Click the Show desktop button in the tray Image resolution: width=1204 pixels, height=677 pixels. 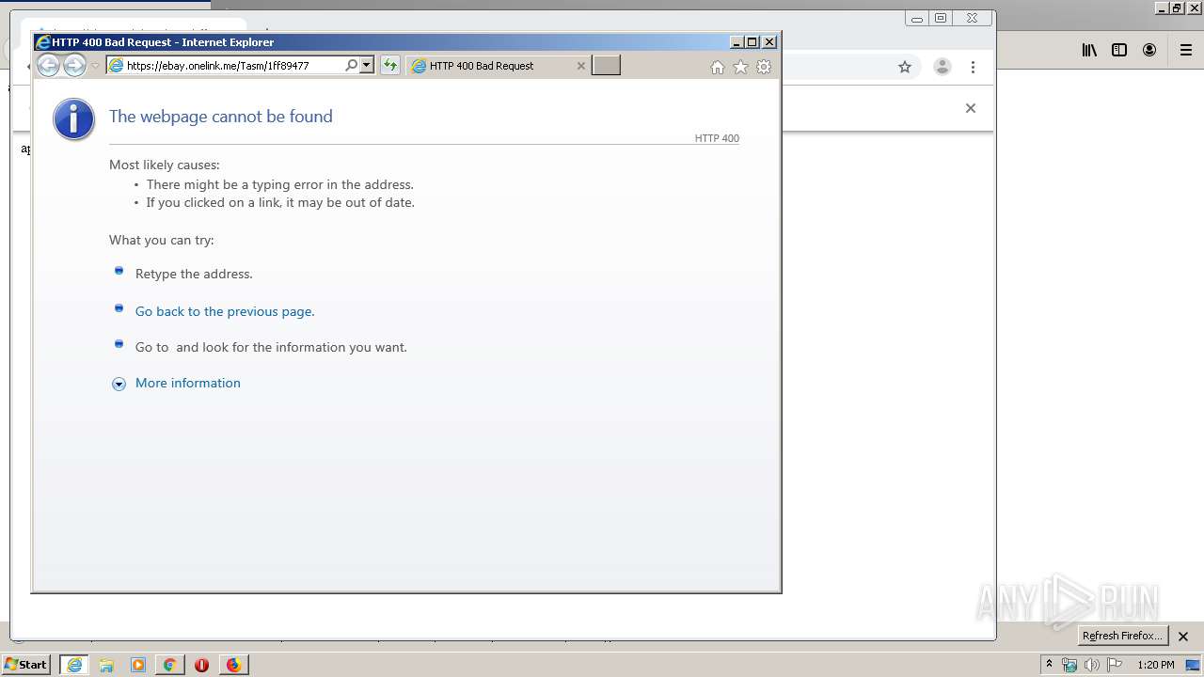click(x=1193, y=665)
